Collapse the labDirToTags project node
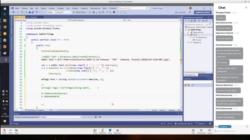This screenshot has height=140, width=250. (186, 30)
